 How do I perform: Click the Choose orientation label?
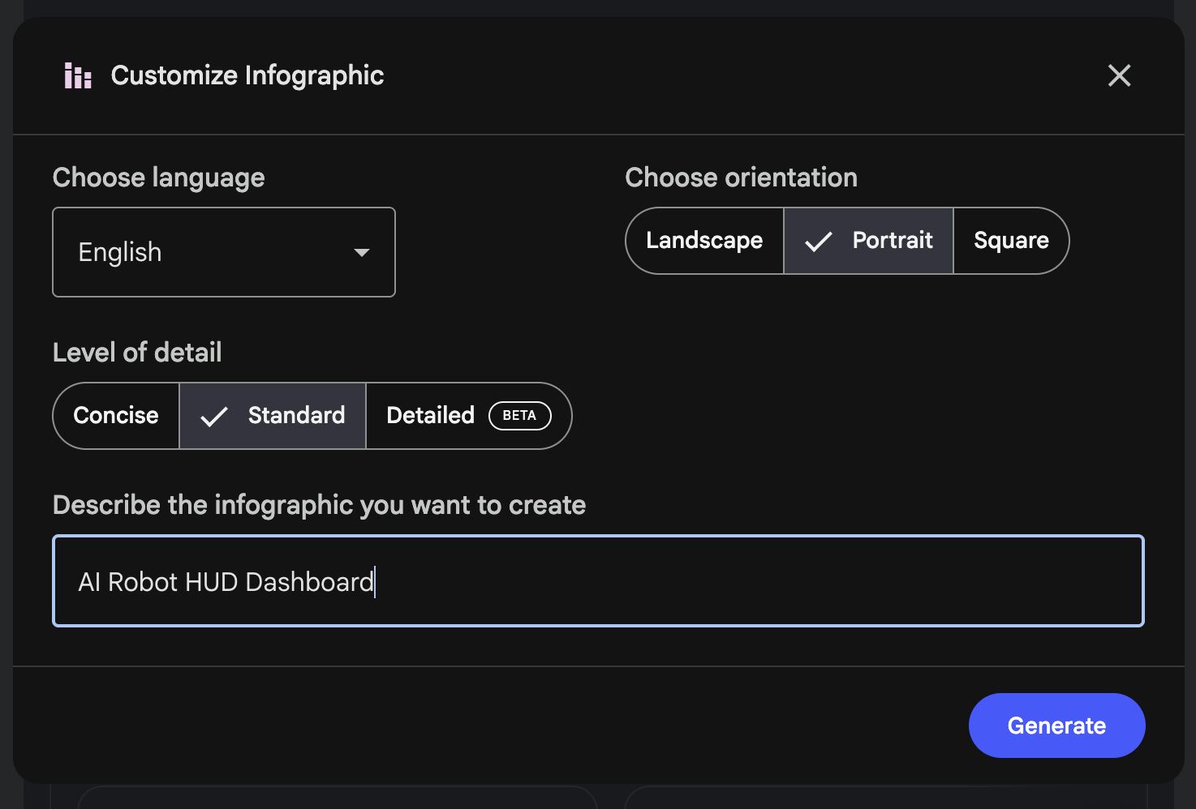point(741,178)
